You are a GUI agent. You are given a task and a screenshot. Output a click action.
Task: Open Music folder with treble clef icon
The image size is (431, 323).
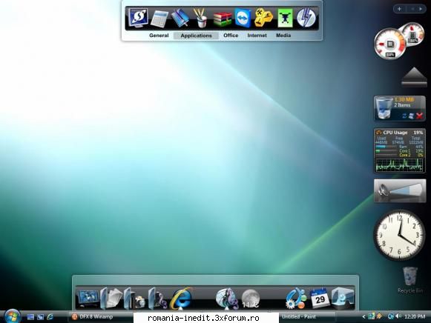click(x=157, y=299)
